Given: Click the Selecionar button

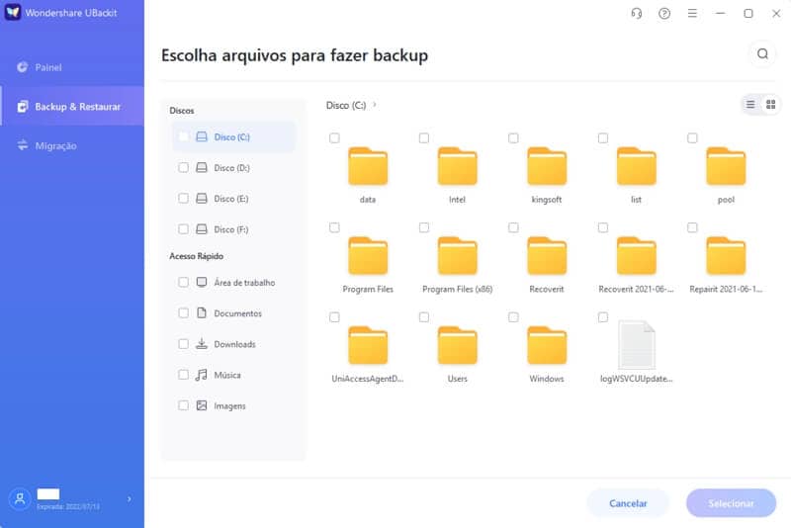Looking at the screenshot, I should point(731,503).
